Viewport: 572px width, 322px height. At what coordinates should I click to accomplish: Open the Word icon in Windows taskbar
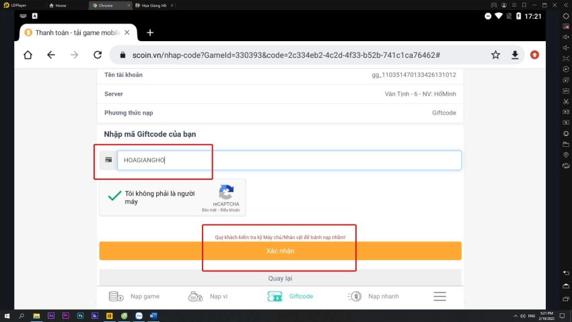click(x=153, y=315)
